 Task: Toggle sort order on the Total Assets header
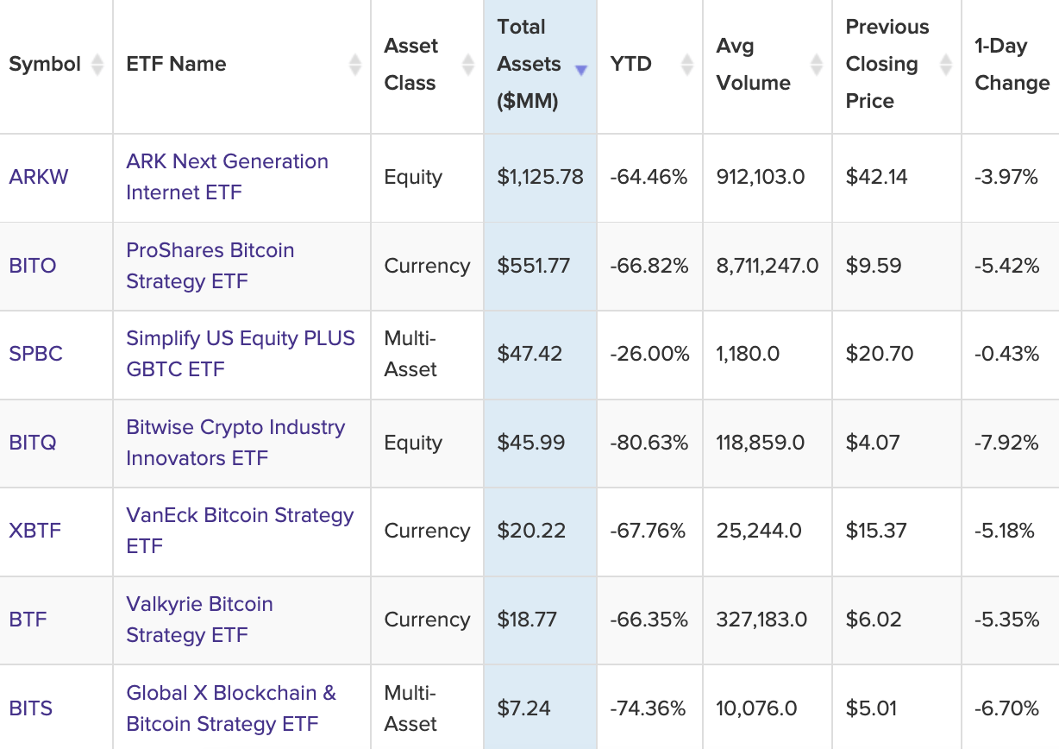[529, 64]
